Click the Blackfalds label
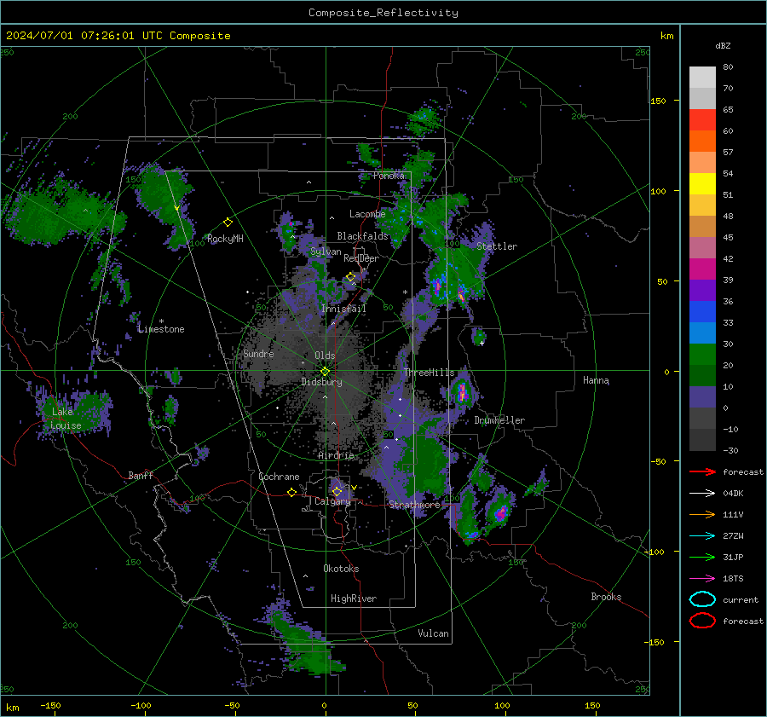767x717 pixels. 362,236
